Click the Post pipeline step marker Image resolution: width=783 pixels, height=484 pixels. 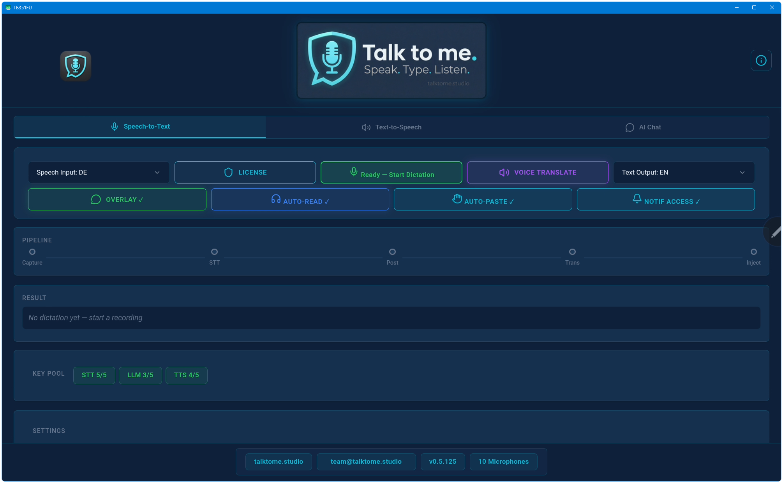click(x=392, y=252)
